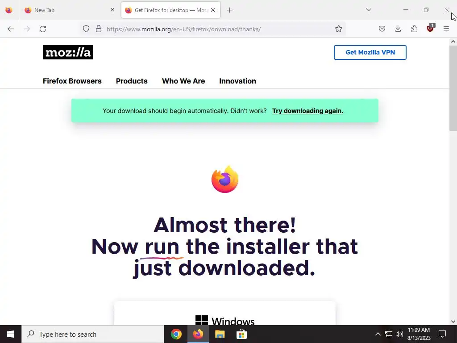View site security padlock info
The width and height of the screenshot is (457, 343).
click(99, 29)
